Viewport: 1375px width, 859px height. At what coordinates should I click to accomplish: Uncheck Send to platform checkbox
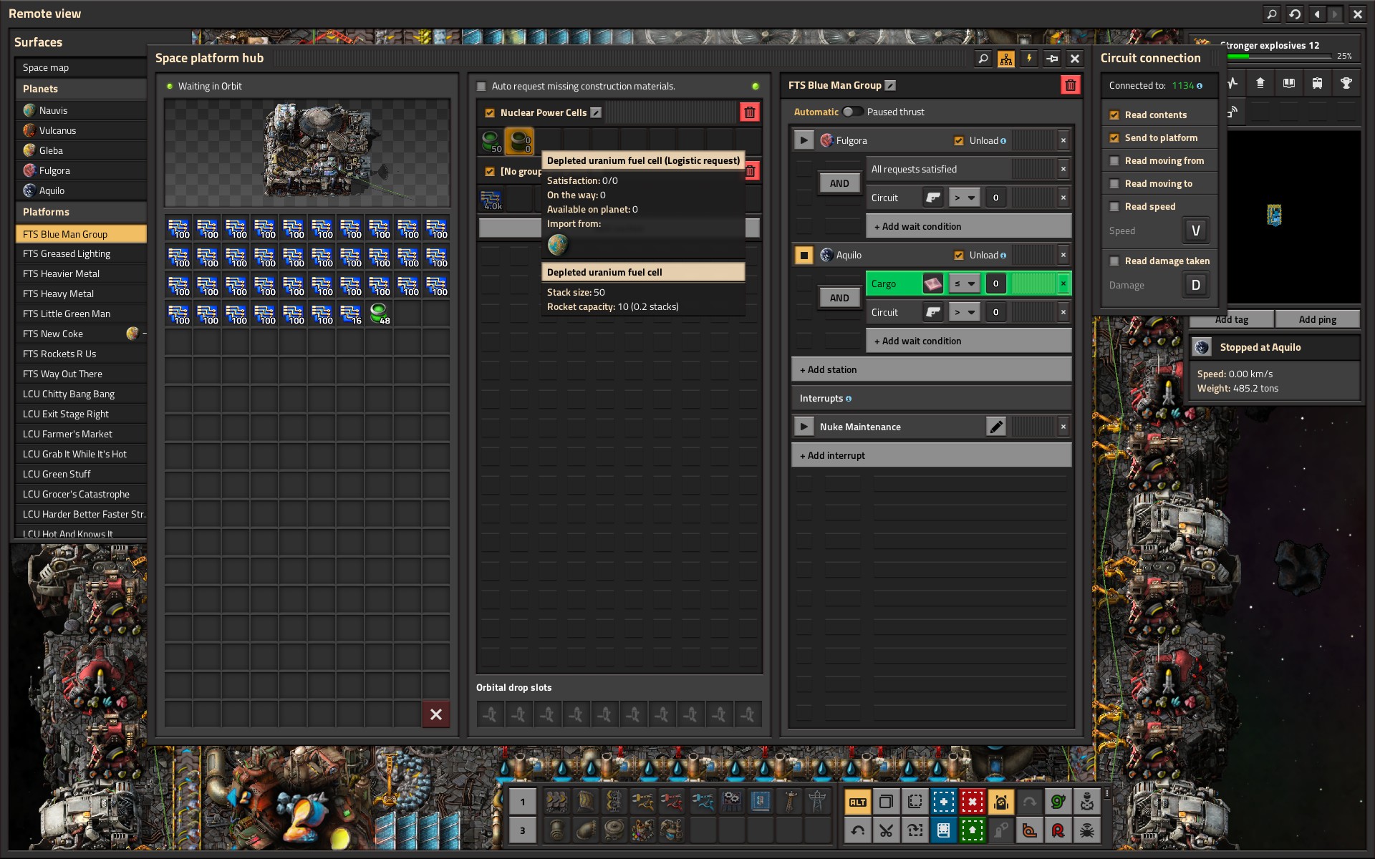pyautogui.click(x=1114, y=138)
